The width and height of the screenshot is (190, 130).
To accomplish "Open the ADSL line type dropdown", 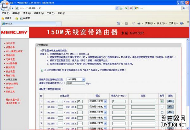I will tap(76, 79).
